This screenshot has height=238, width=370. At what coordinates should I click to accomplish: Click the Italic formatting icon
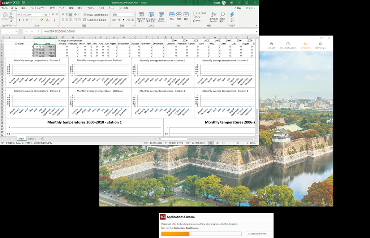tap(23, 20)
